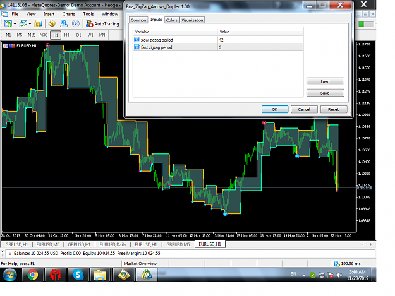
Task: Select the slow zigzag period row
Action: click(x=218, y=40)
